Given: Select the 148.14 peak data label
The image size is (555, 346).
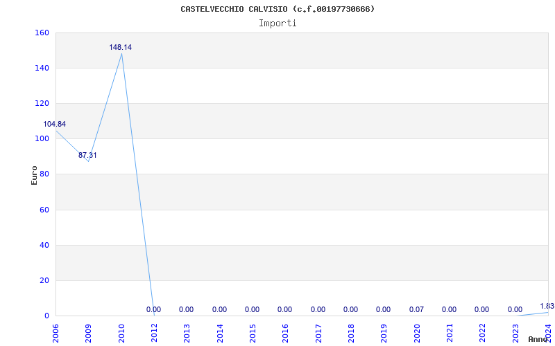Looking at the screenshot, I should click(x=120, y=47).
